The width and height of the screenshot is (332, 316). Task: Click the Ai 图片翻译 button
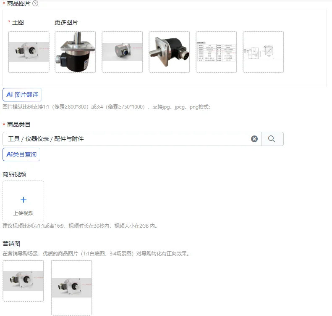coord(22,95)
